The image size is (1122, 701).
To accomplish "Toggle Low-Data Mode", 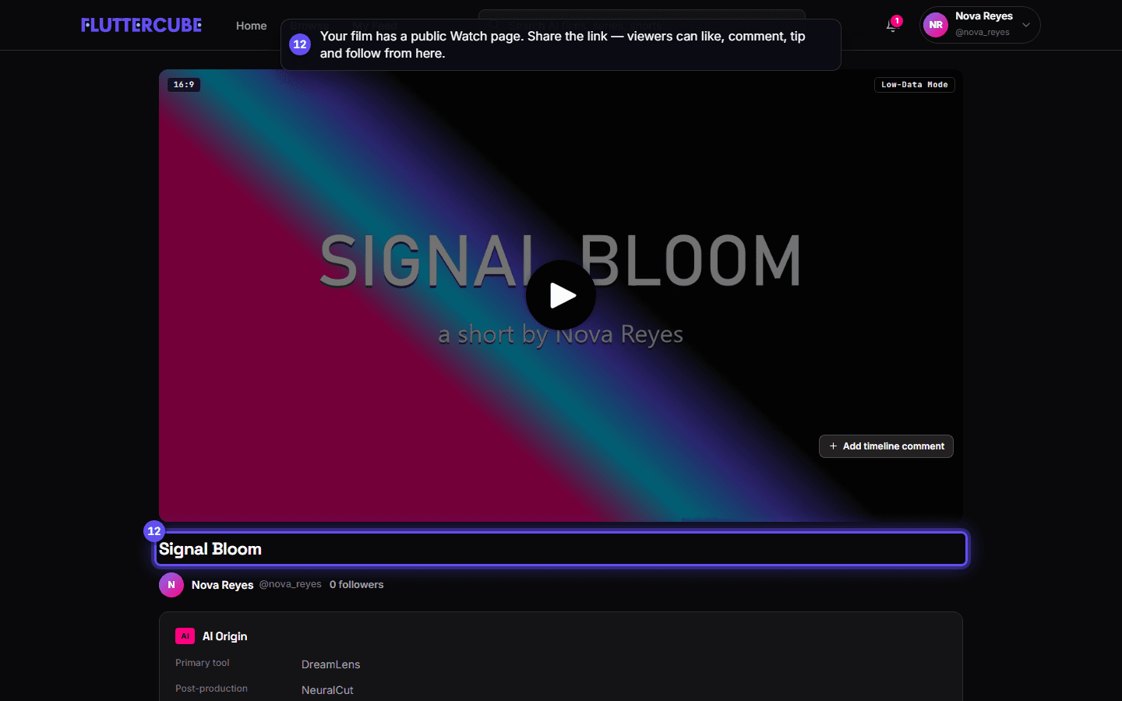I will pos(915,85).
